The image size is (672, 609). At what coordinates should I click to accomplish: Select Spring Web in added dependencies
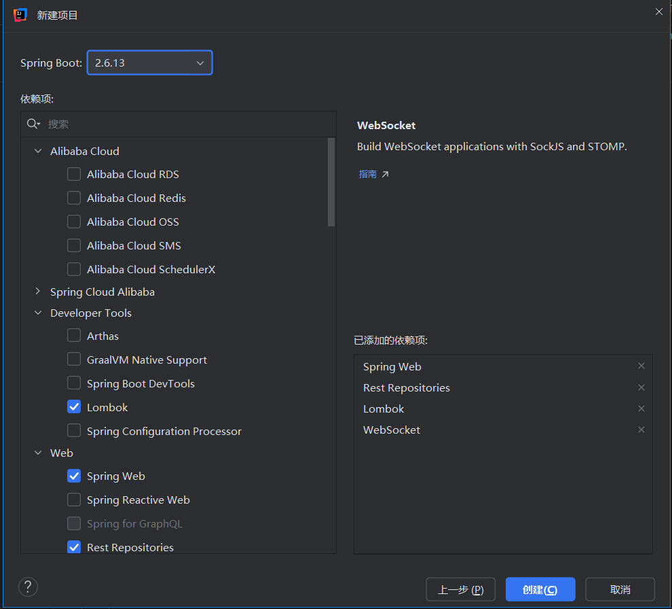pos(392,366)
